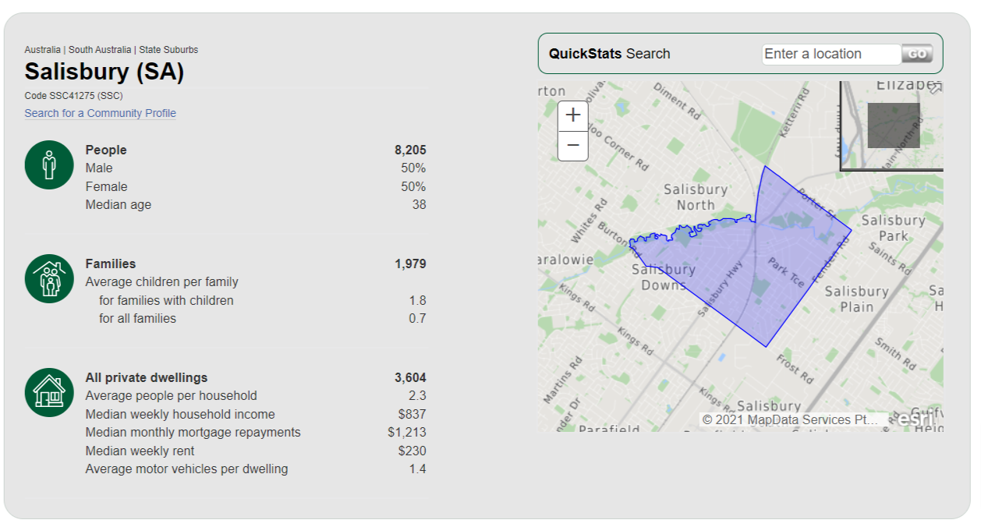Click the Families heading
The width and height of the screenshot is (981, 527).
pos(111,263)
